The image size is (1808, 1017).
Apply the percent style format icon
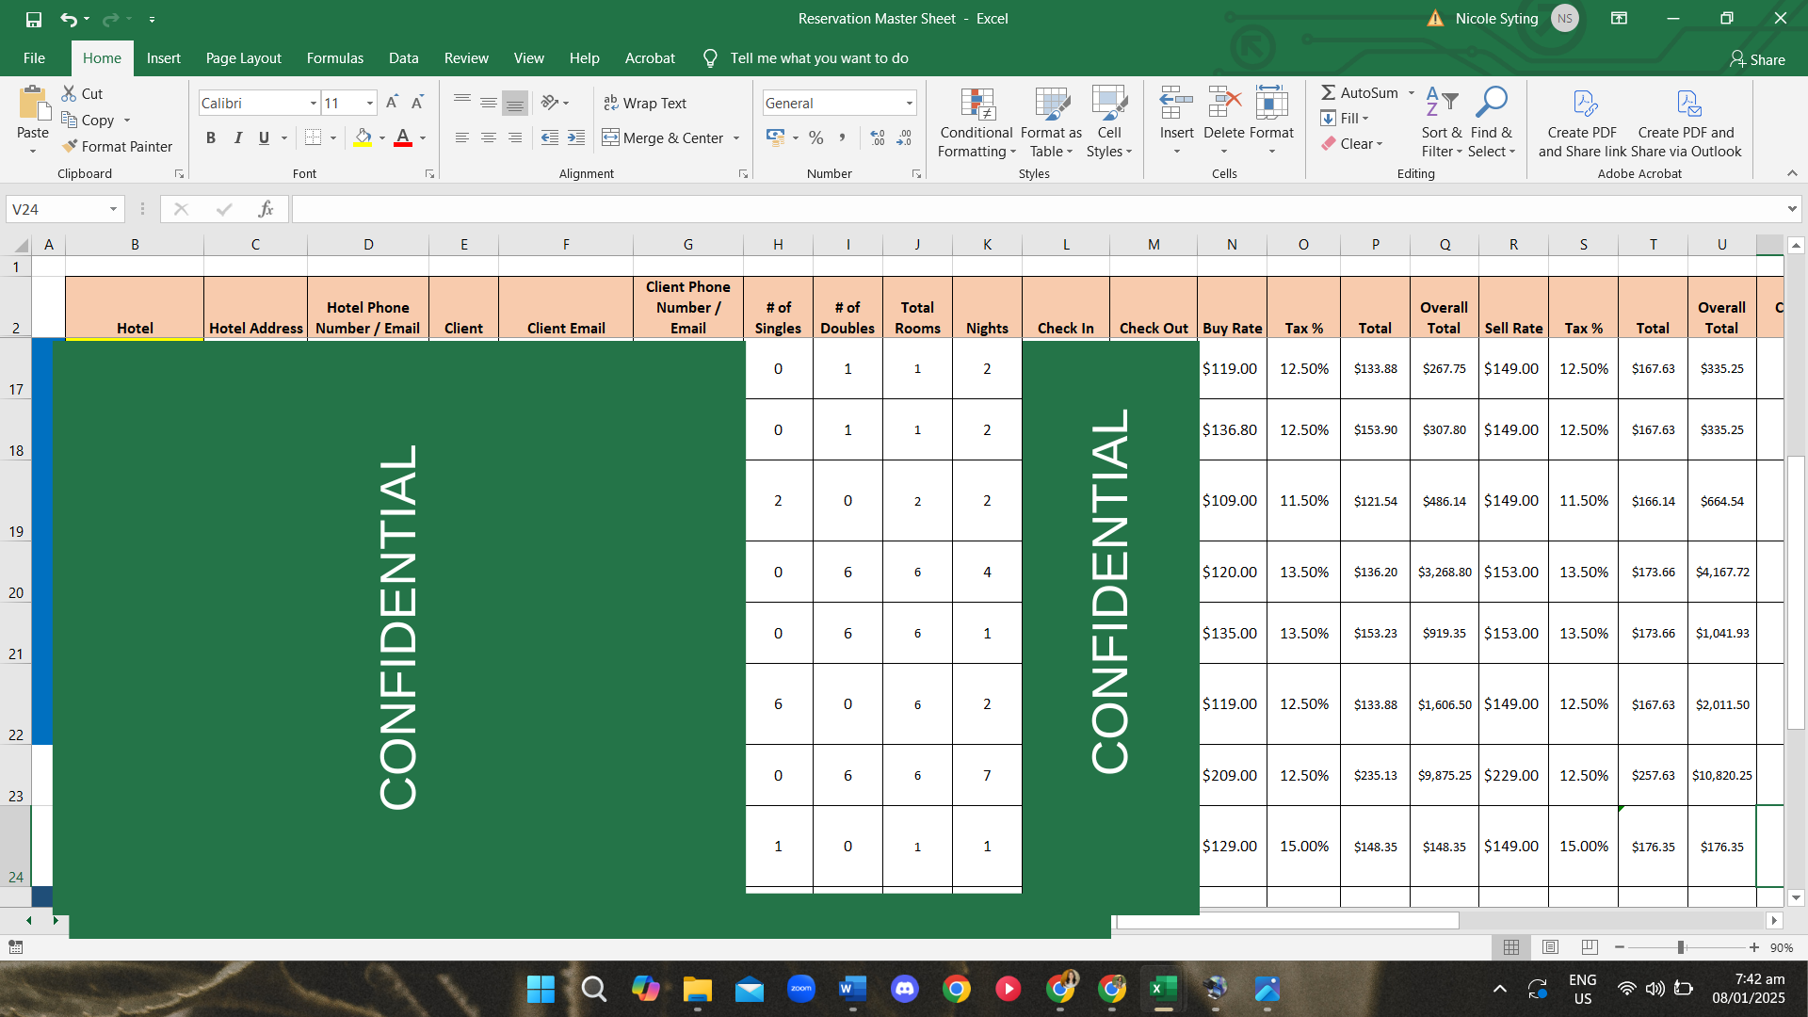click(x=815, y=138)
